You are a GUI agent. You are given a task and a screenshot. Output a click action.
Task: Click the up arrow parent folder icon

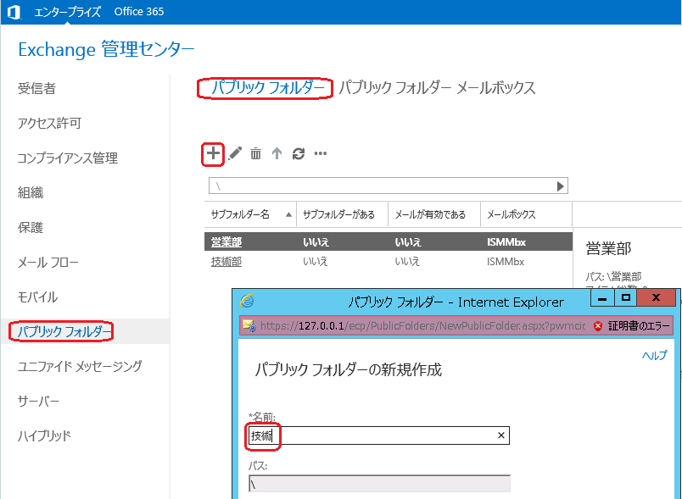pyautogui.click(x=277, y=154)
